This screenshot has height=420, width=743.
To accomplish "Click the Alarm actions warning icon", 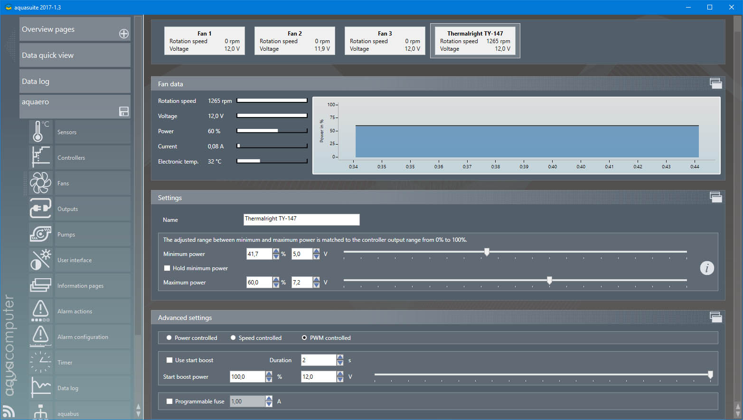I will pyautogui.click(x=40, y=311).
